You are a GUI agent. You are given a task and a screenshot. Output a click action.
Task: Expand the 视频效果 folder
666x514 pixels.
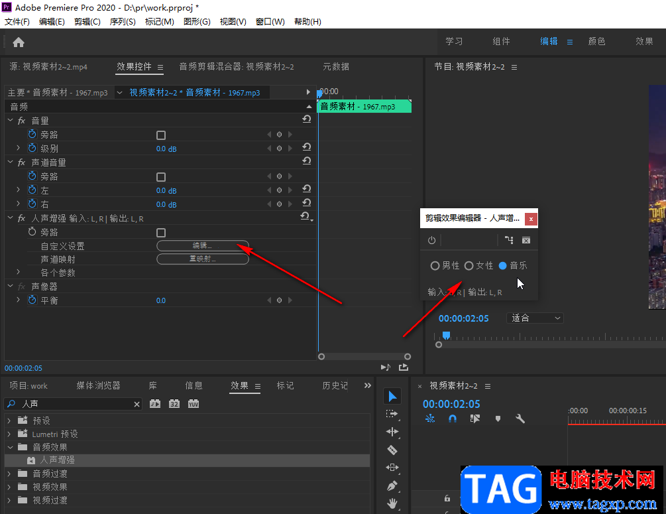point(9,486)
